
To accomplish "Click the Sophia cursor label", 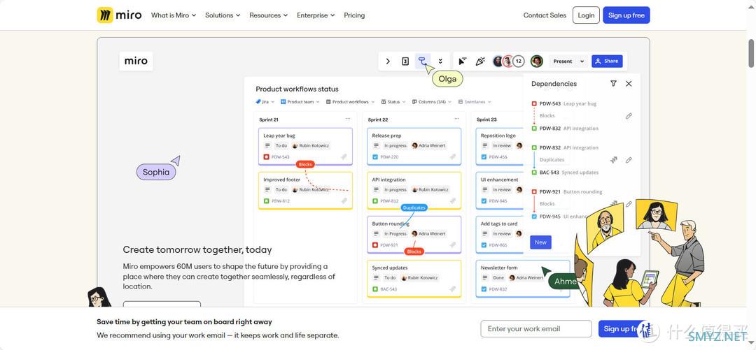I will tap(155, 173).
